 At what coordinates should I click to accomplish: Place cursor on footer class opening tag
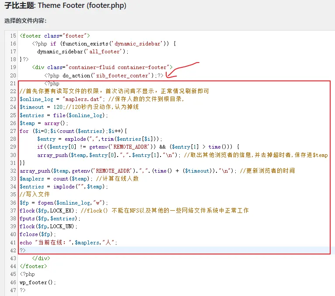(x=55, y=36)
